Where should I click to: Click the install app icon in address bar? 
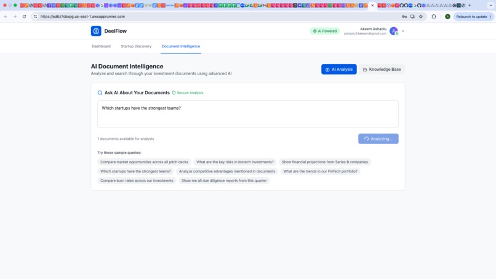click(412, 17)
